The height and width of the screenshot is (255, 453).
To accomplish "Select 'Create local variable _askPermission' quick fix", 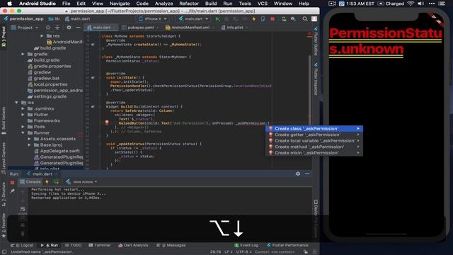I will coord(314,141).
